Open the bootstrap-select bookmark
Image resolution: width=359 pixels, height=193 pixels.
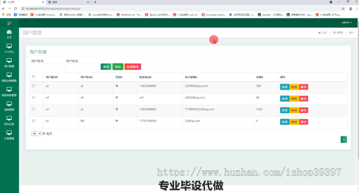point(214,15)
